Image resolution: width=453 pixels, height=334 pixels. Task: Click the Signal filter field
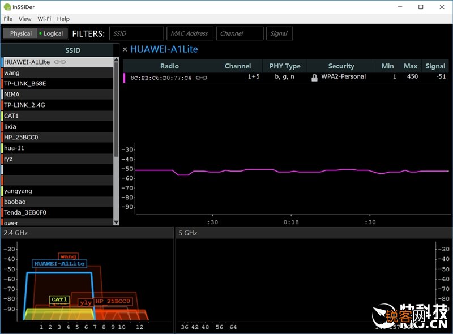tap(279, 33)
